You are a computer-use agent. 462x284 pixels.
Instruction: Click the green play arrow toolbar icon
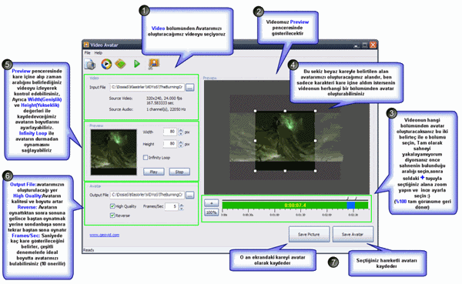[137, 64]
